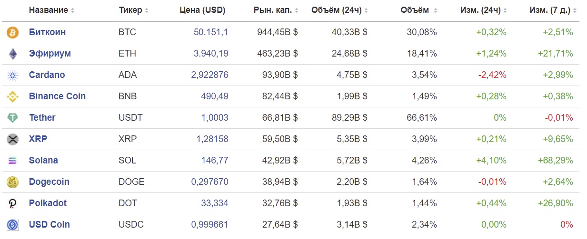
Task: Click the Polkadot logo icon
Action: [12, 203]
